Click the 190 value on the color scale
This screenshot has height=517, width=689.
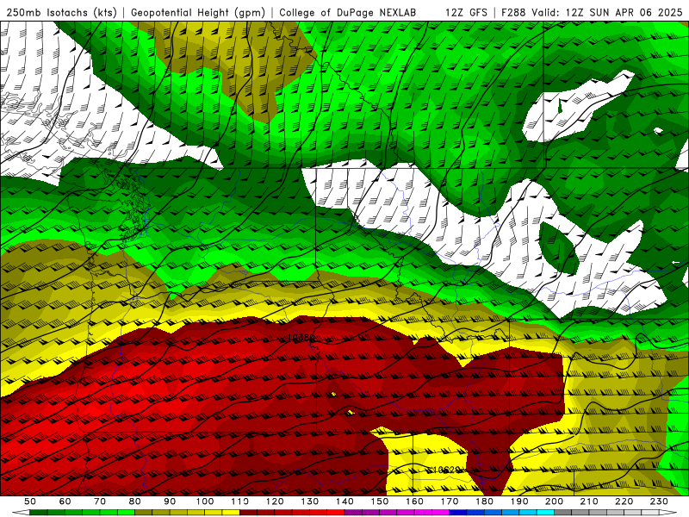(519, 501)
